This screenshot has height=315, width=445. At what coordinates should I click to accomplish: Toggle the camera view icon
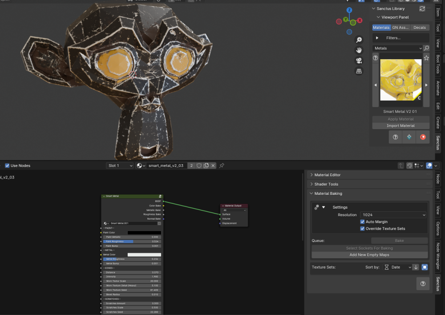[x=359, y=61]
